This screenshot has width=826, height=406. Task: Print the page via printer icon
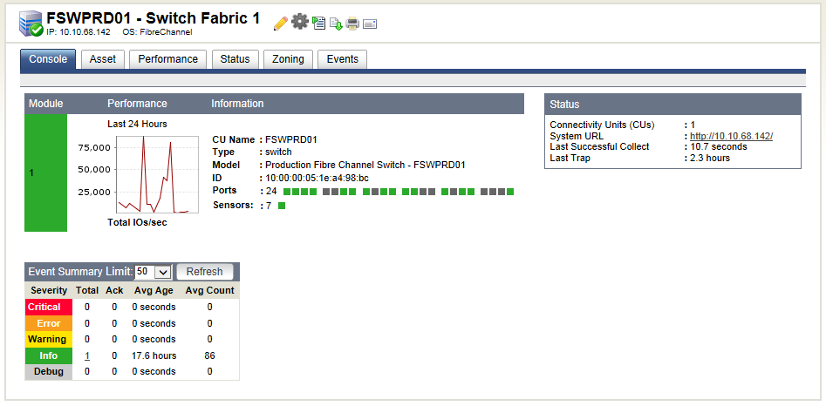coord(352,24)
